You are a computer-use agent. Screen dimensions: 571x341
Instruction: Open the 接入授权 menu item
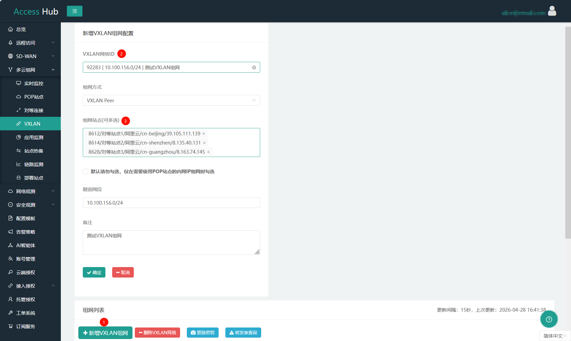[x=30, y=286]
